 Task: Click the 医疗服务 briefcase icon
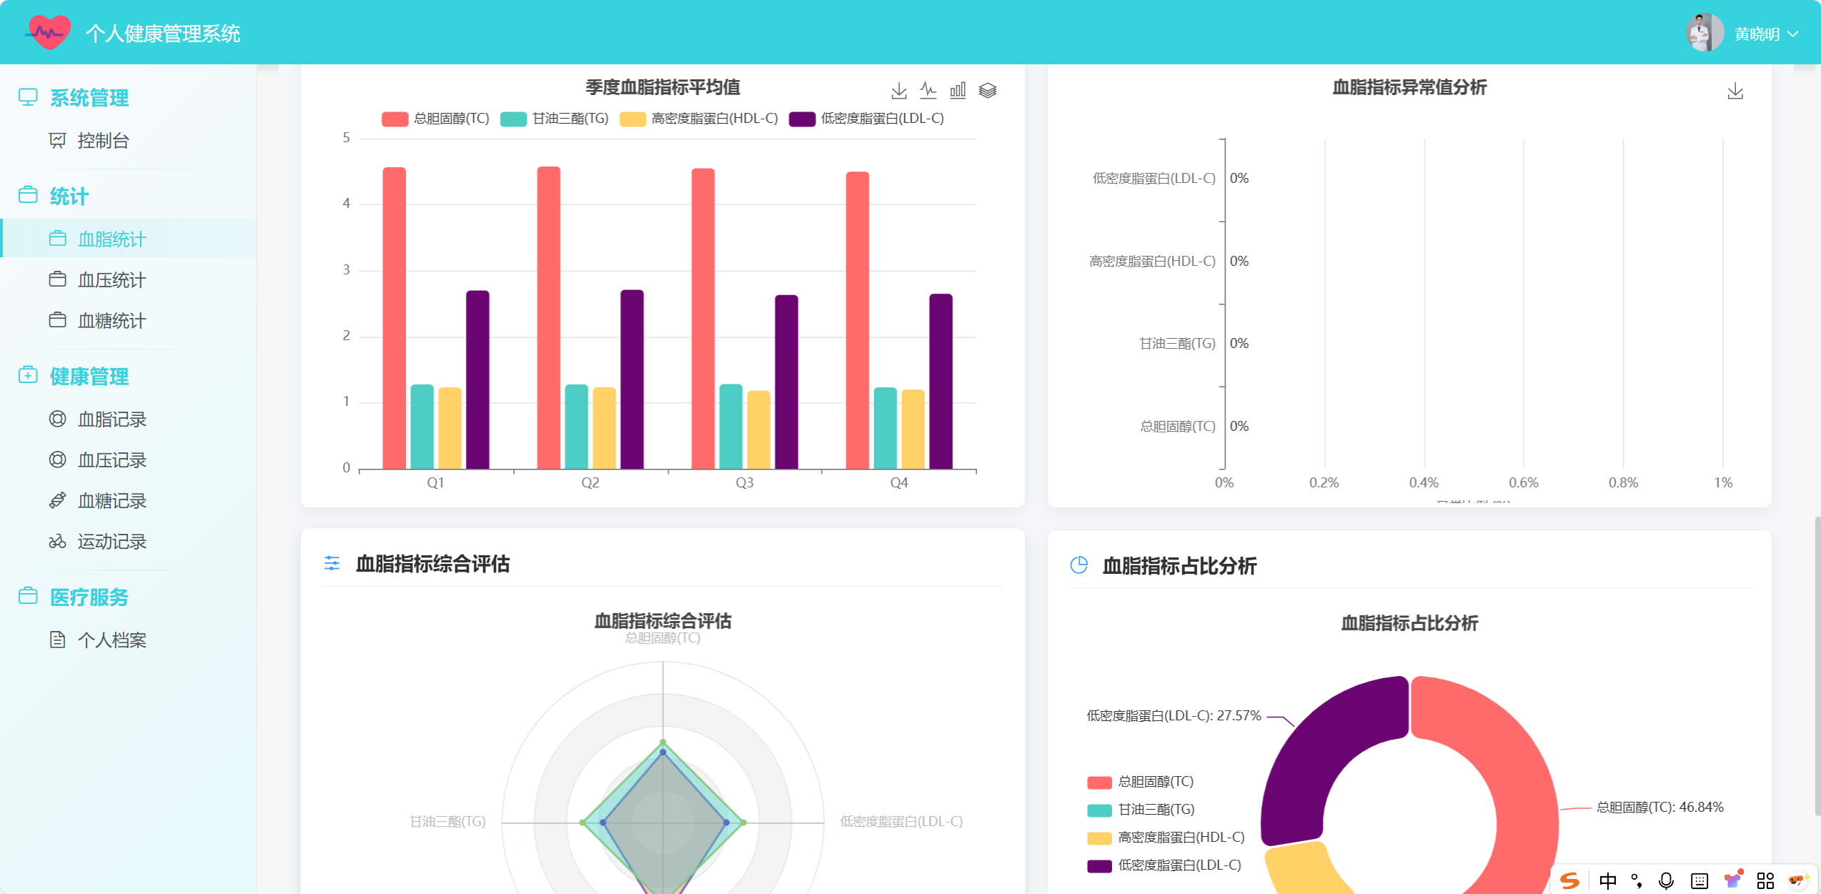point(28,595)
